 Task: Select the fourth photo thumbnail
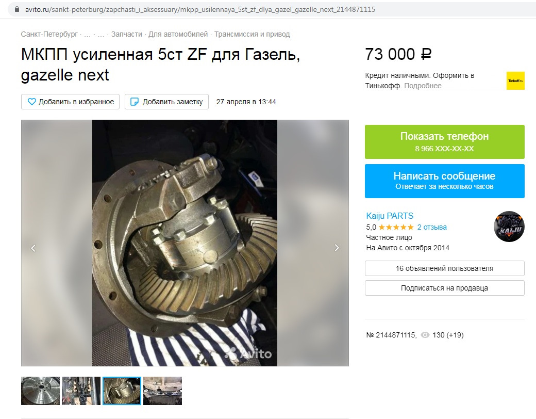click(x=162, y=391)
